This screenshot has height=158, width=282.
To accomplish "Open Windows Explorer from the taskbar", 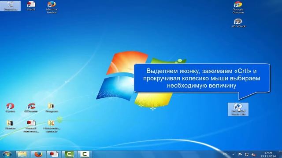I will (x=22, y=154).
